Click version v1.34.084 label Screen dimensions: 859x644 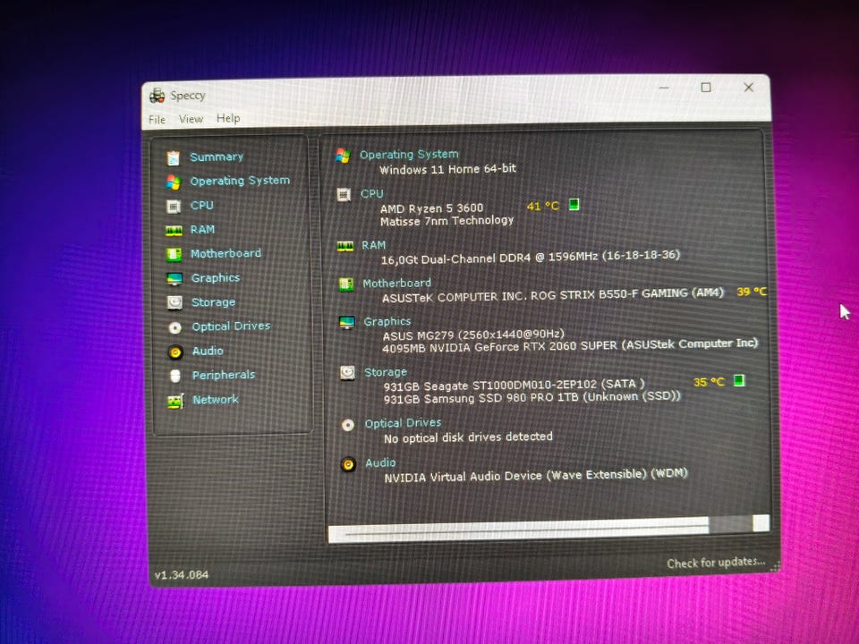(182, 575)
